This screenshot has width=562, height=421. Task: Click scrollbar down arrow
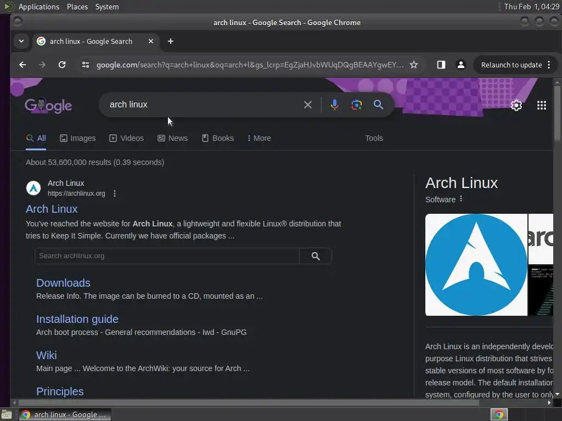click(557, 394)
